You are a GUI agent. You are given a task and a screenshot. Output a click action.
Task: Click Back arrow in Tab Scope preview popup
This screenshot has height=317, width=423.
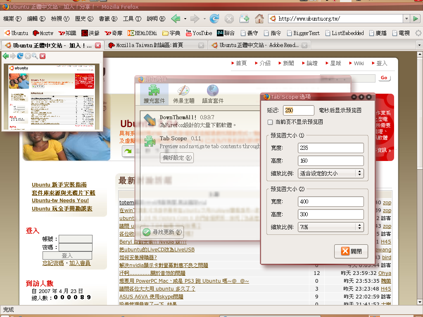(5, 56)
